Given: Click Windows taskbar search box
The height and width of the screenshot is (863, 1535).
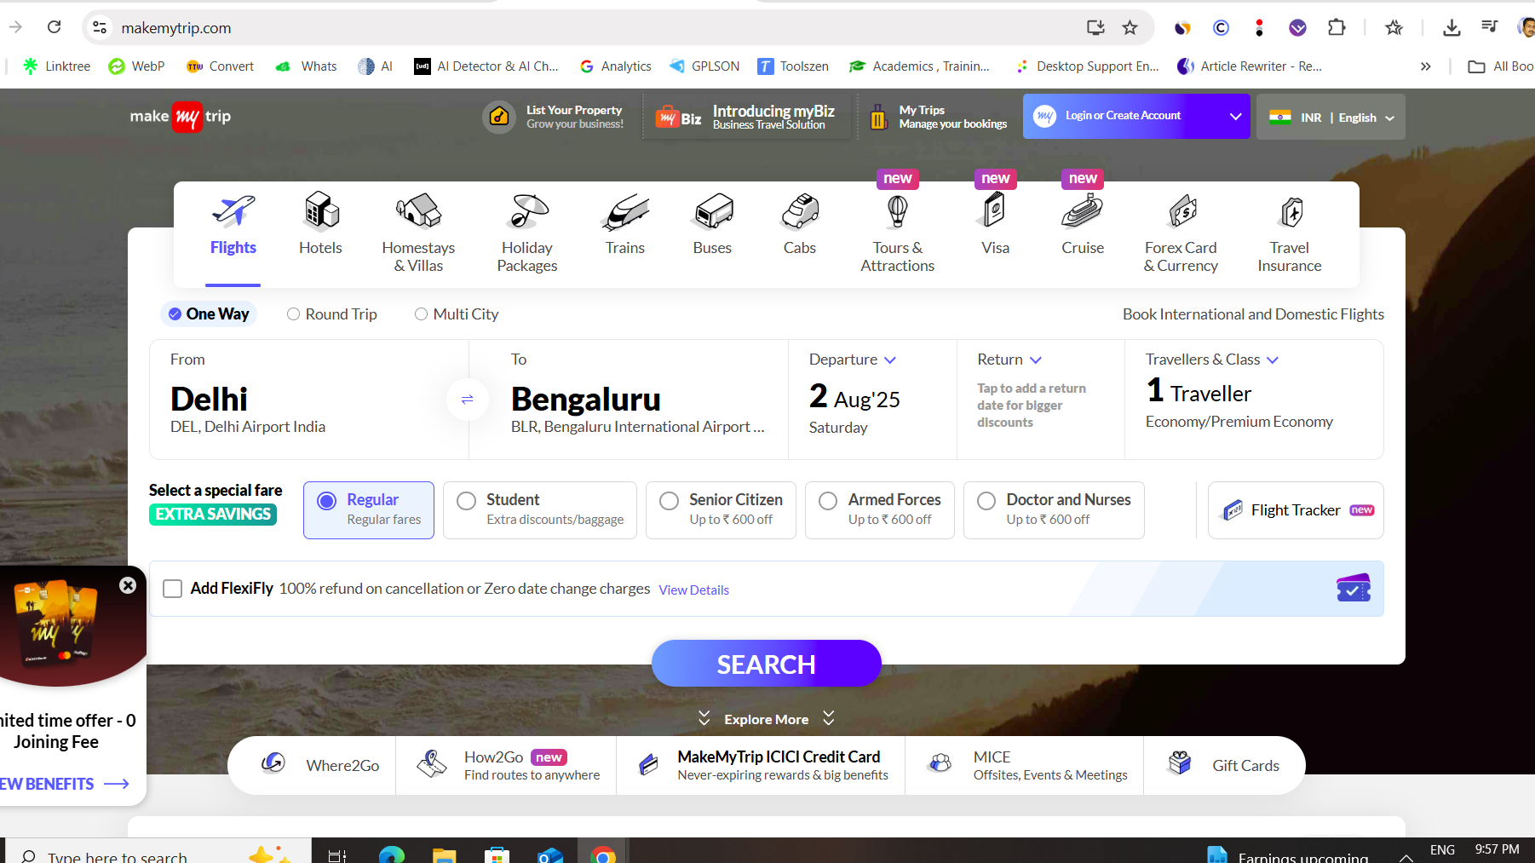Looking at the screenshot, I should coord(158,852).
